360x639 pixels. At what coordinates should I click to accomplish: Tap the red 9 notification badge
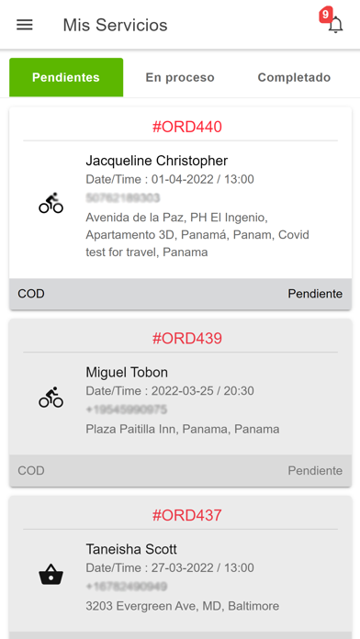[325, 15]
